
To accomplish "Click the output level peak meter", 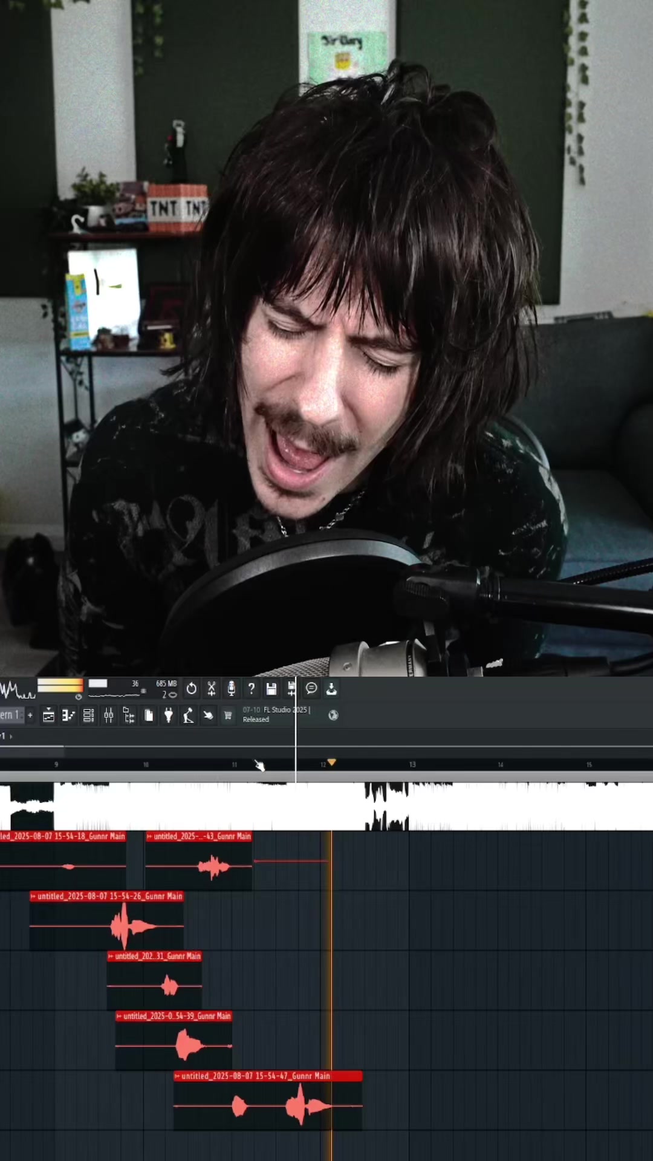I will click(60, 685).
